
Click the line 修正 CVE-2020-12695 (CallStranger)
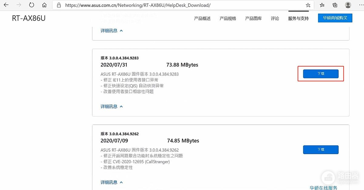click(135, 162)
